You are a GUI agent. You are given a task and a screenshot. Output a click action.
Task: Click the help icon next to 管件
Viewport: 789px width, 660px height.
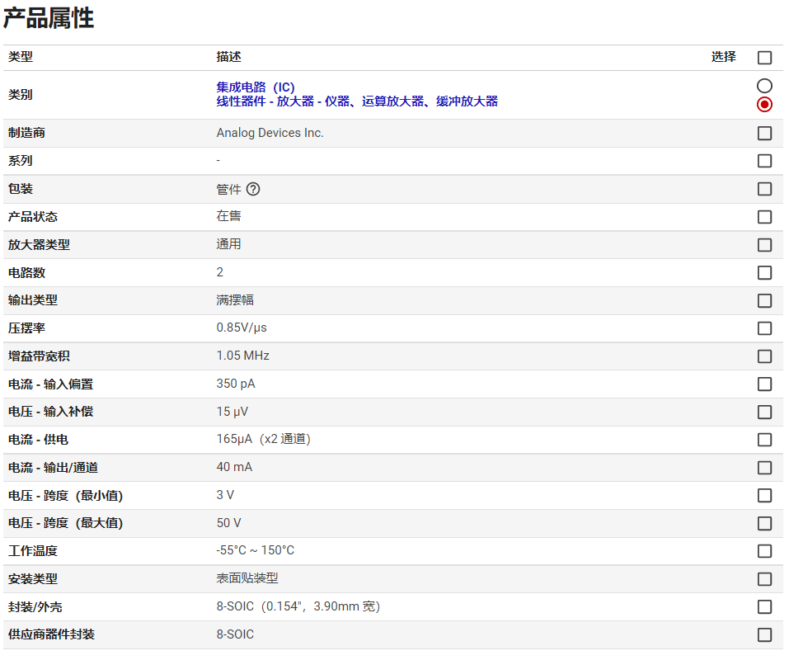click(253, 189)
